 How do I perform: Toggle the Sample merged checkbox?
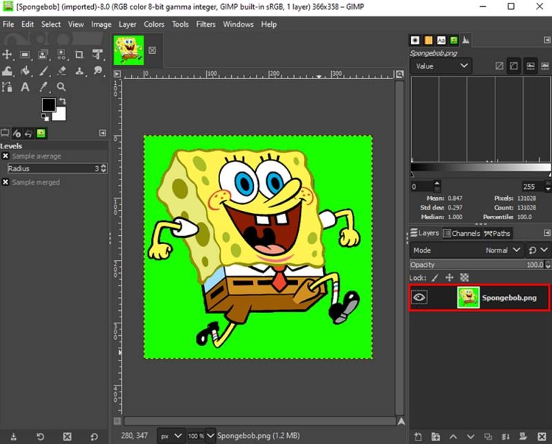[x=6, y=182]
